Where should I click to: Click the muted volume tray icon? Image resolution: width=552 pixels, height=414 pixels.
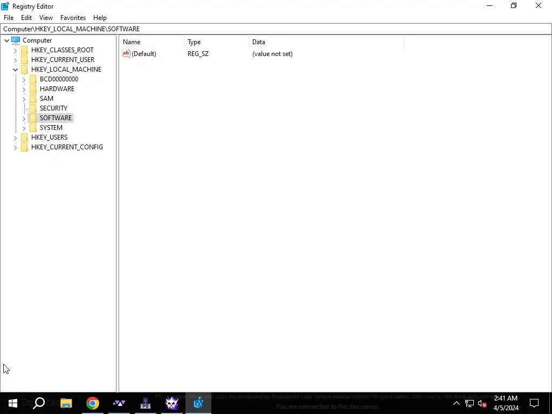click(482, 403)
